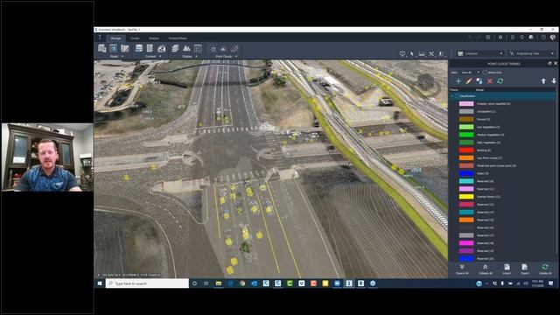Click the terrain themes mountain icon
The image size is (560, 315).
click(186, 48)
